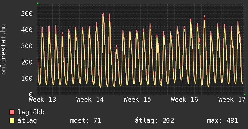Click the Week 14 axis label
The height and width of the screenshot is (129, 248).
[90, 99]
